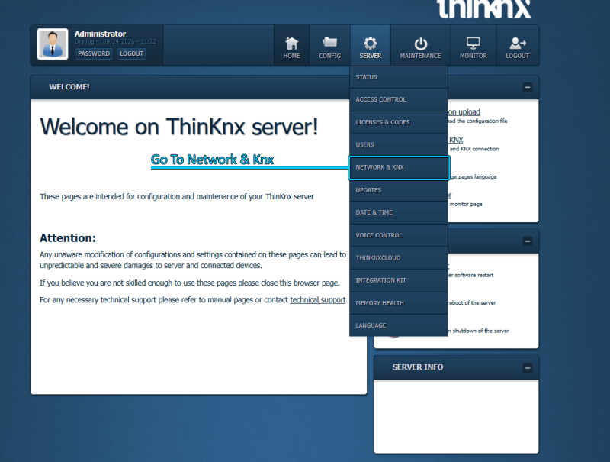
Task: Open Licenses & Codes menu entry
Action: point(398,122)
